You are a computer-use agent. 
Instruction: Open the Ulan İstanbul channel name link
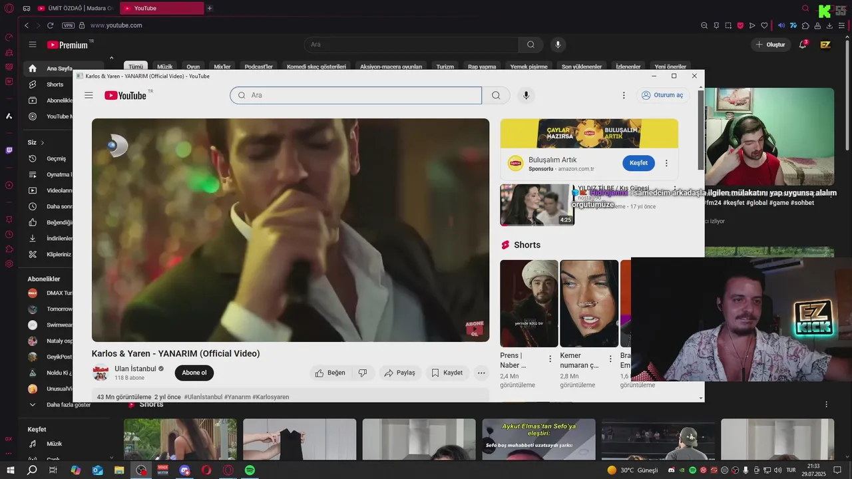coord(135,369)
